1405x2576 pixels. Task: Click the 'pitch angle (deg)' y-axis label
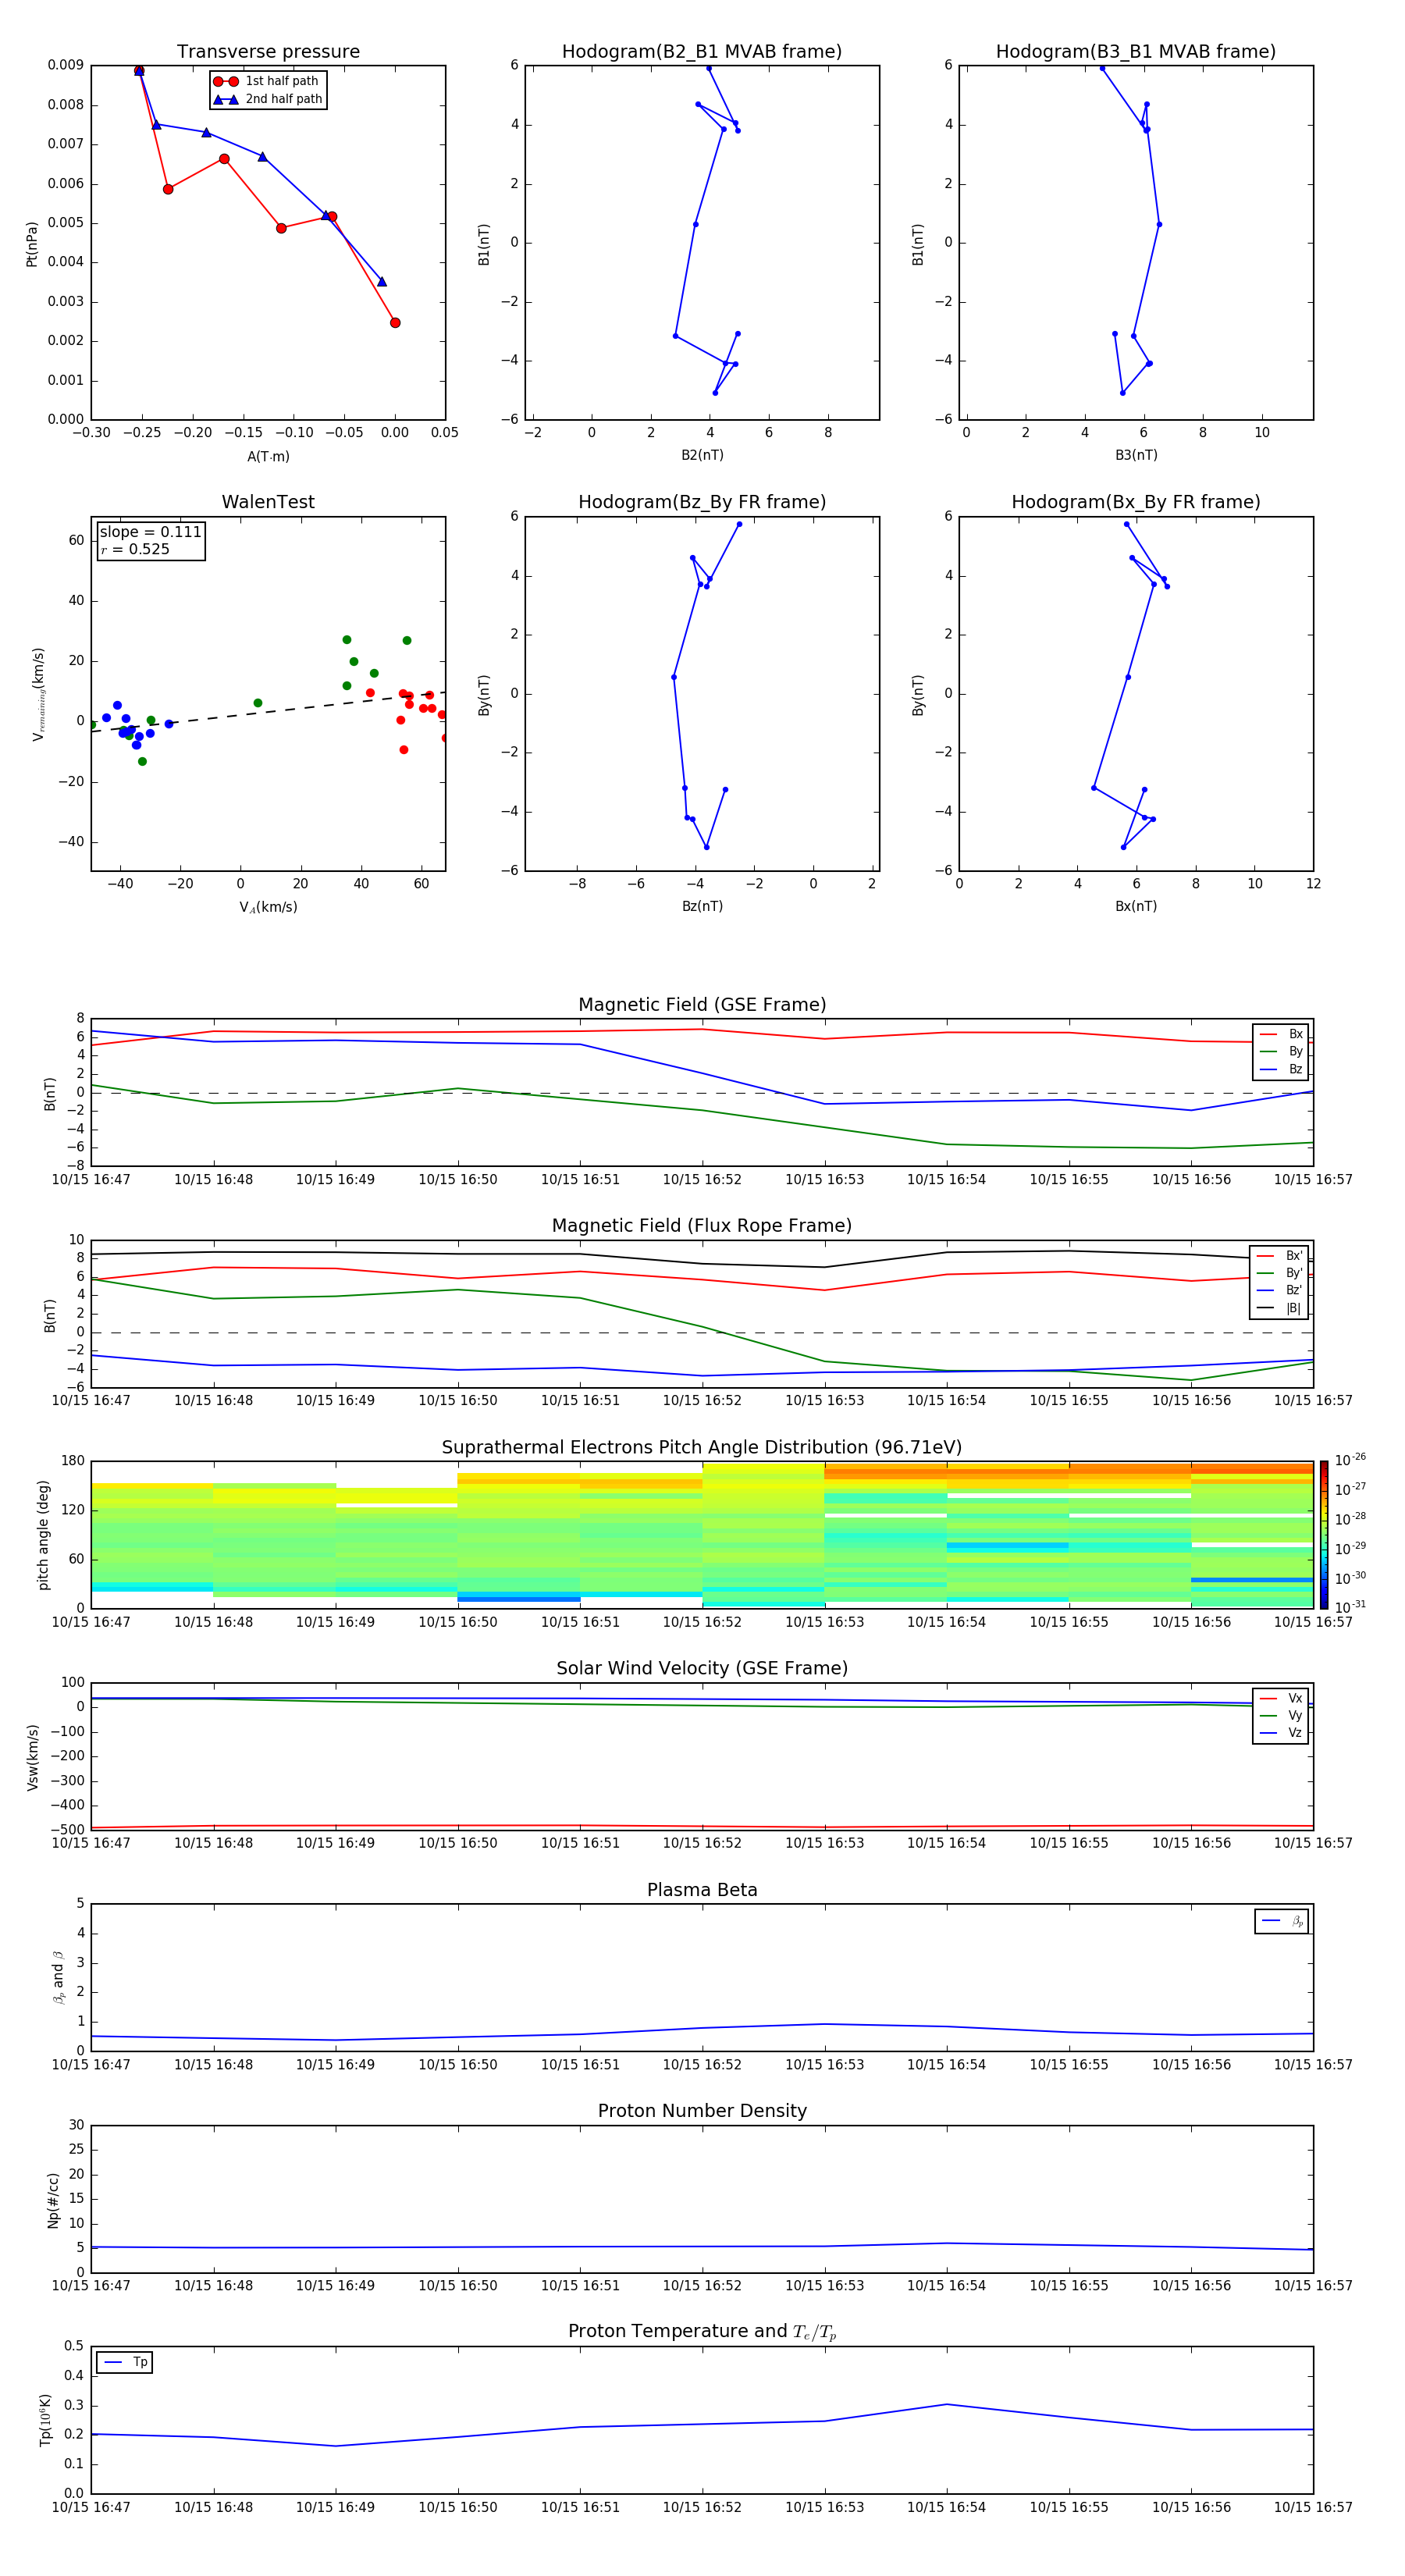click(x=43, y=1535)
